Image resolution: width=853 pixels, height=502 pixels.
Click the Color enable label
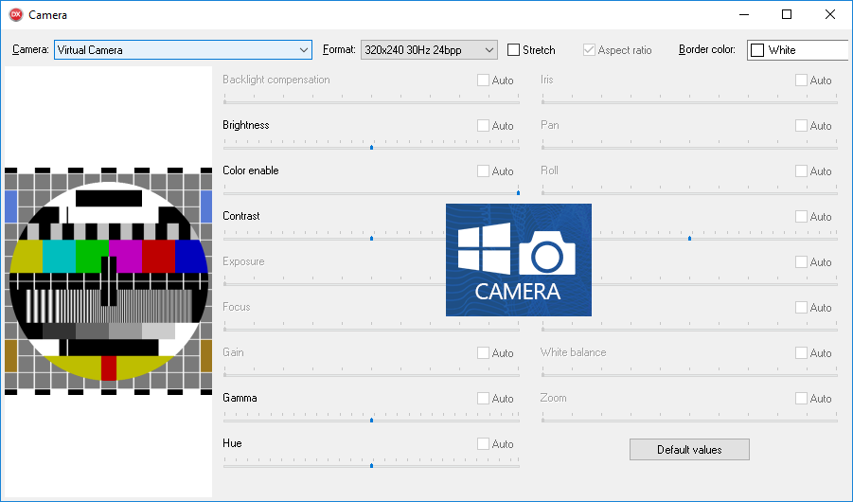pyautogui.click(x=250, y=170)
